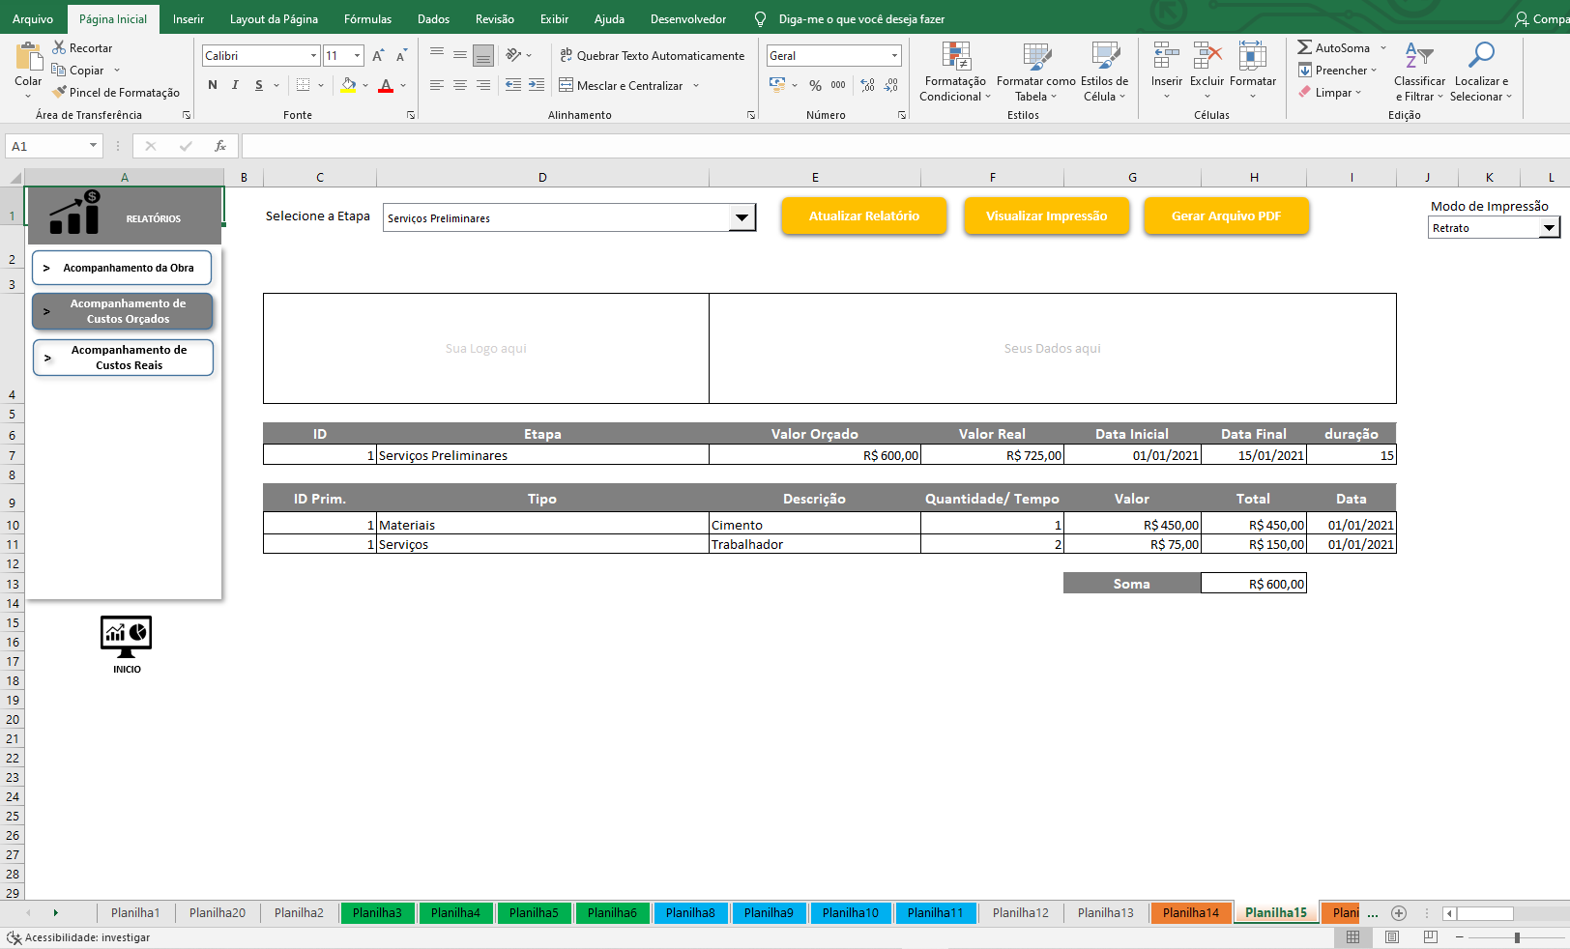Toggle italic formatting I button
The image size is (1570, 949).
(x=235, y=86)
